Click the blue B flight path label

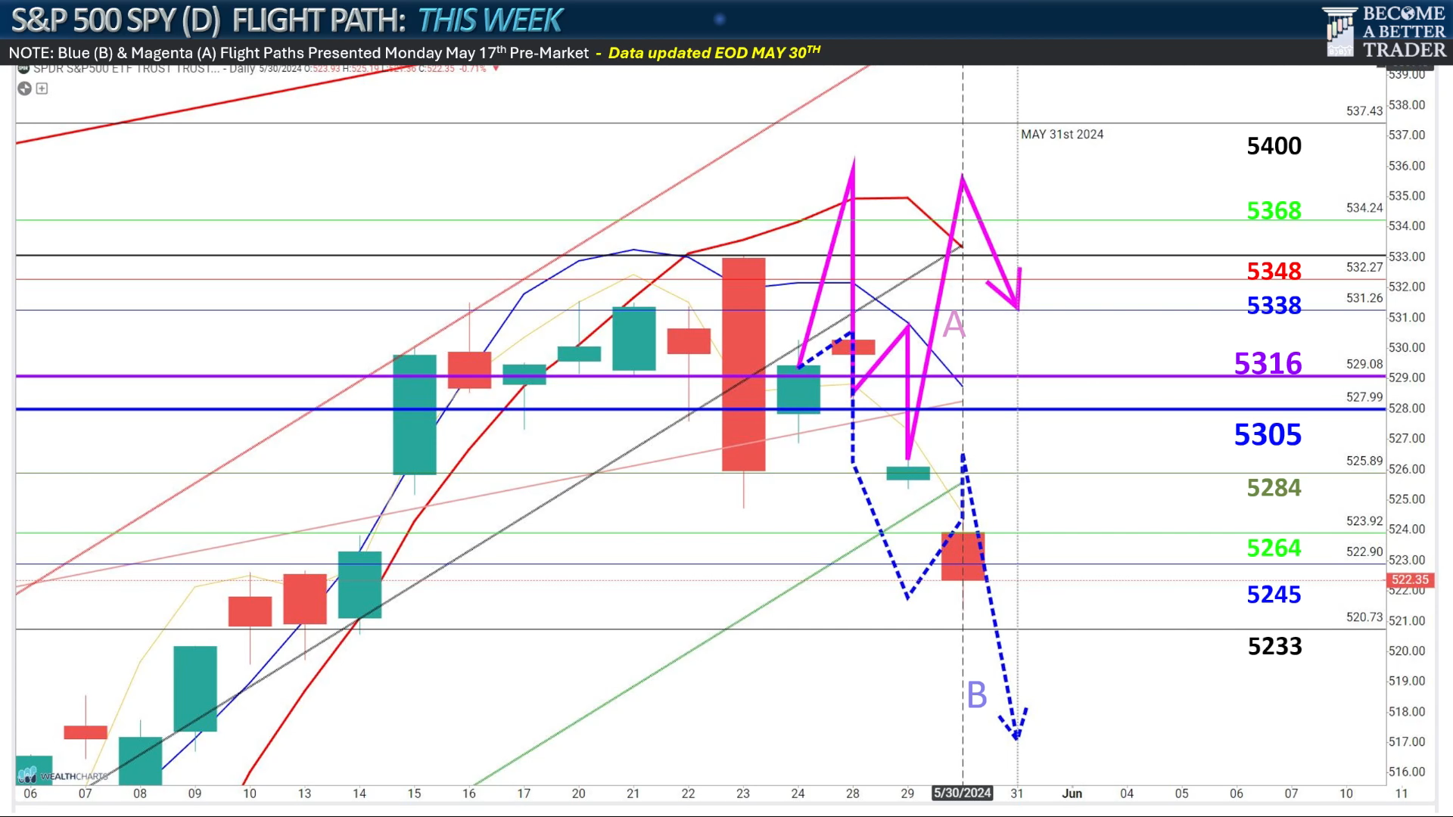(x=977, y=695)
